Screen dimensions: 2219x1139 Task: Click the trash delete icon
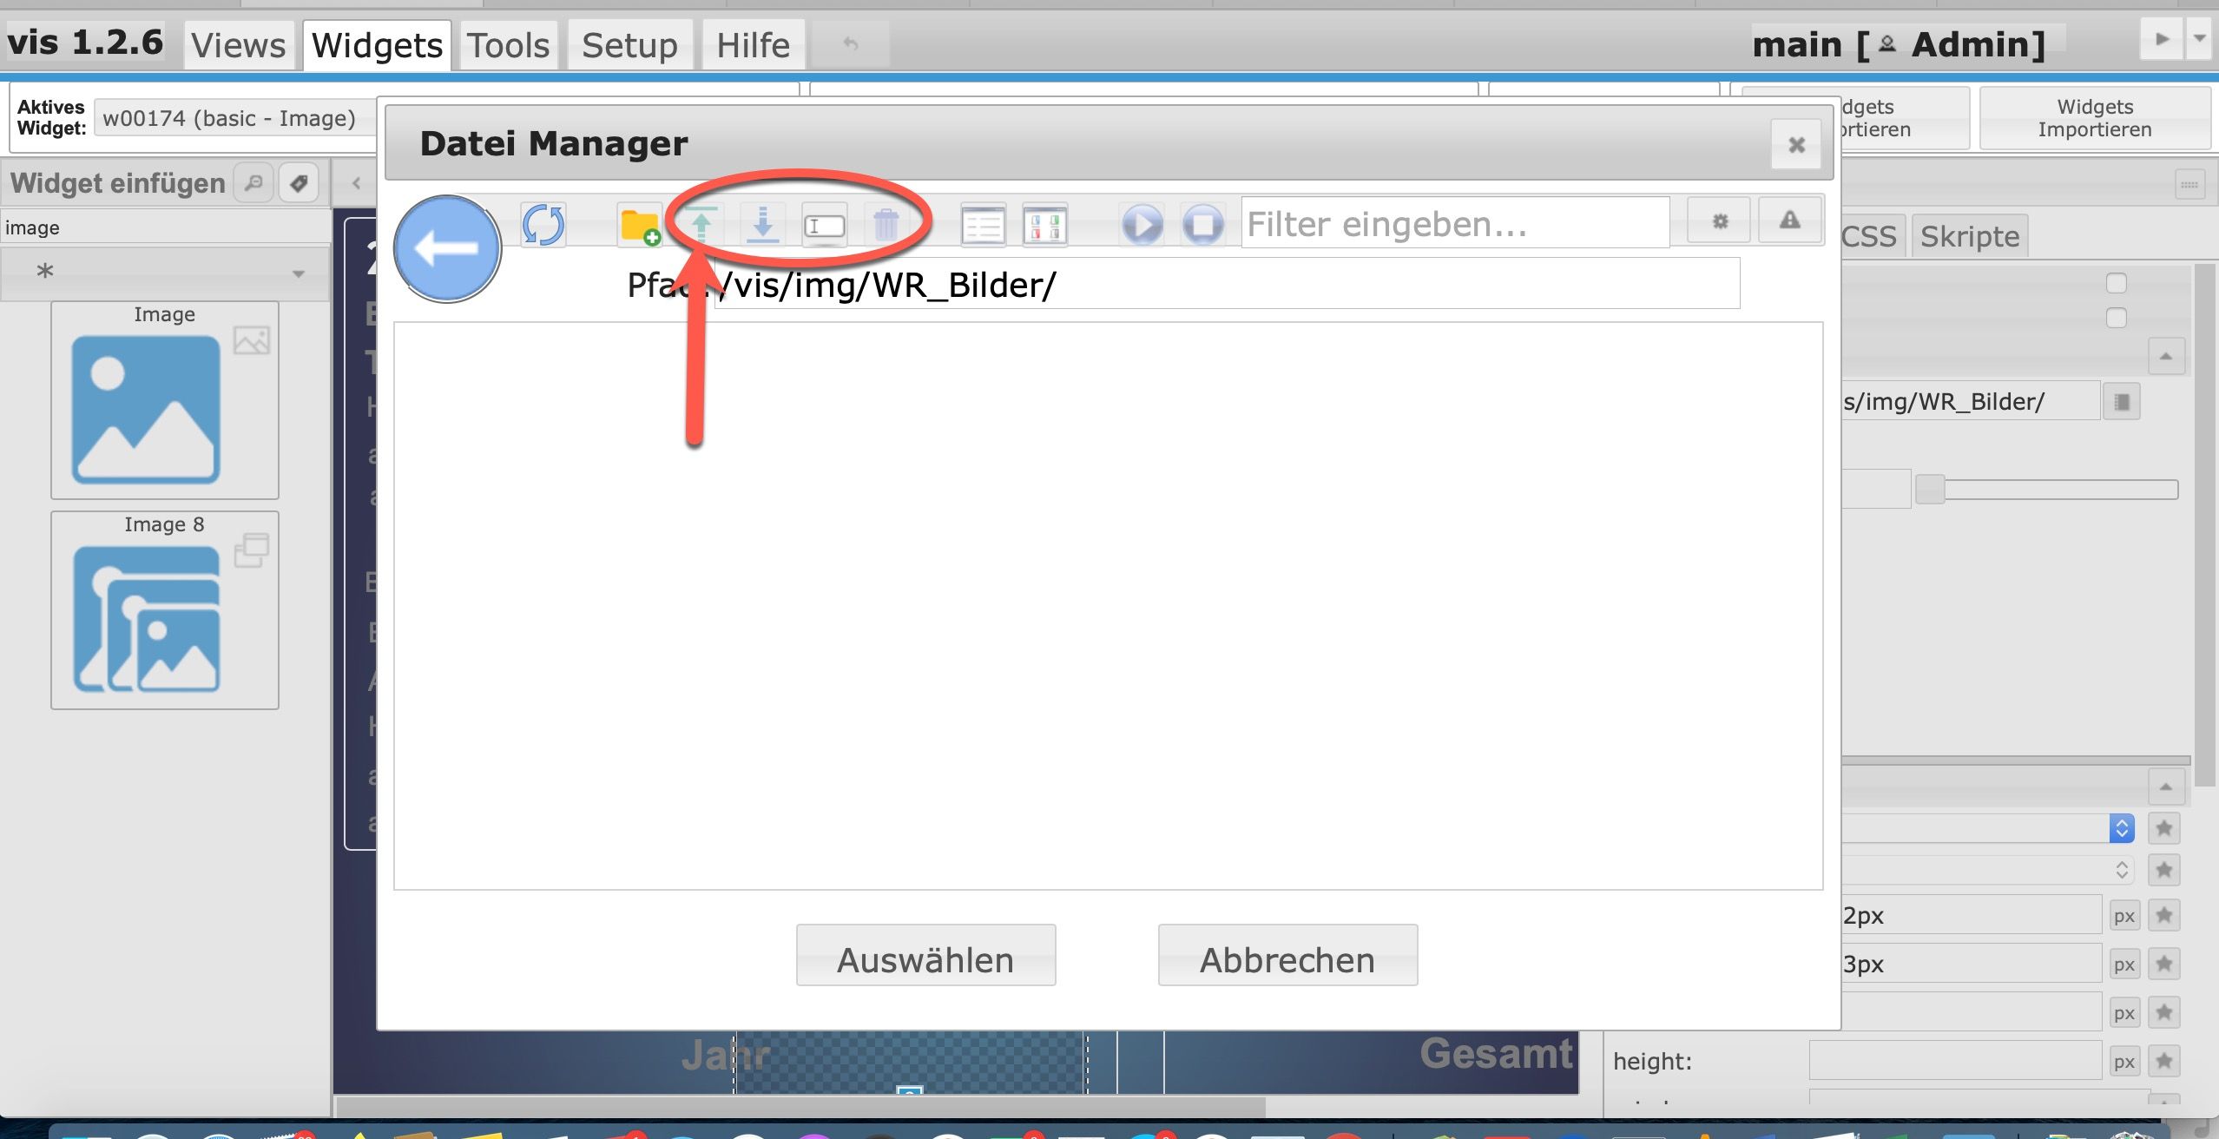click(886, 226)
